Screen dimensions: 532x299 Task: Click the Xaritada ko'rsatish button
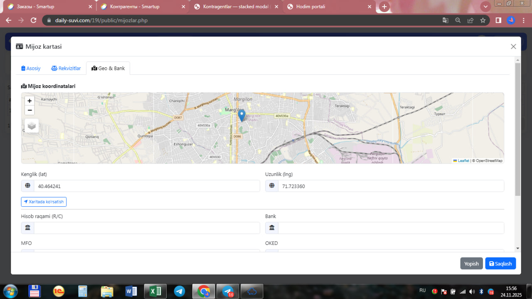coord(44,202)
